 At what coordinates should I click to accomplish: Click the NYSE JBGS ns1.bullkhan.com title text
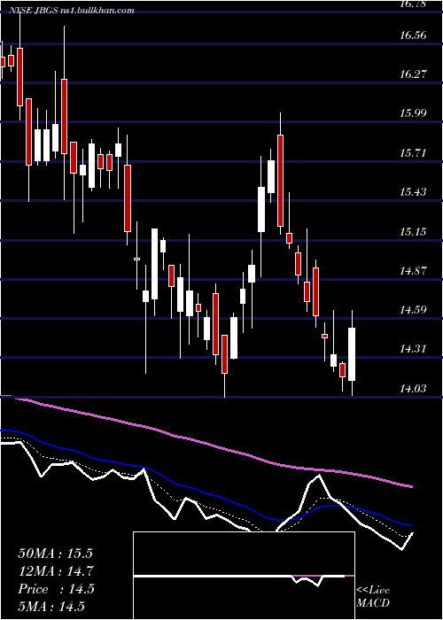tap(72, 11)
